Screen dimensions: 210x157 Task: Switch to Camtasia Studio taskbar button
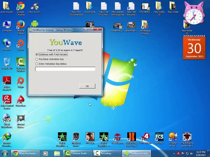[78, 154]
